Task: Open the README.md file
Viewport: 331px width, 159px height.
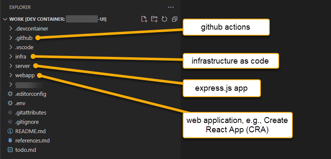Action: (31, 131)
